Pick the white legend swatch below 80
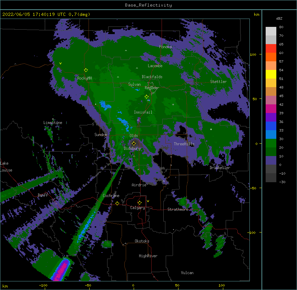Image resolution: width=297 pixels, height=290 pixels. point(271,31)
